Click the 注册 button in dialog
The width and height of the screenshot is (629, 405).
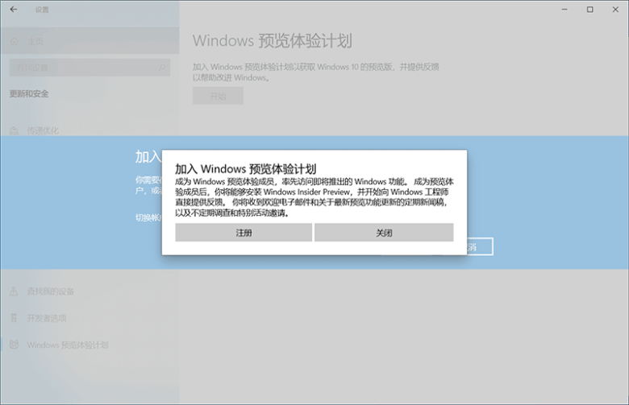244,233
